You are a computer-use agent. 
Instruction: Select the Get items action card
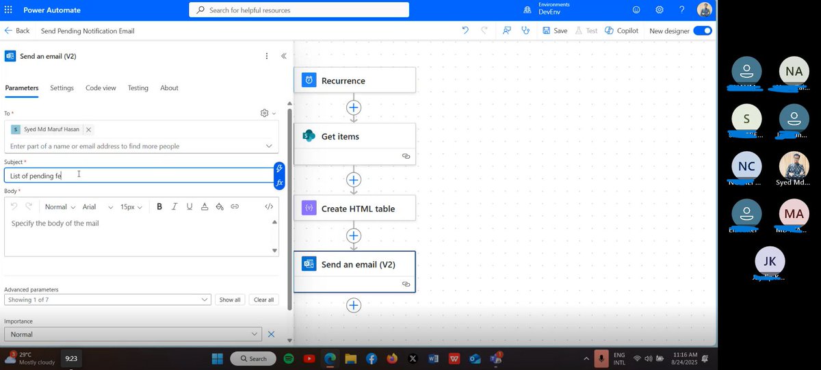[354, 144]
